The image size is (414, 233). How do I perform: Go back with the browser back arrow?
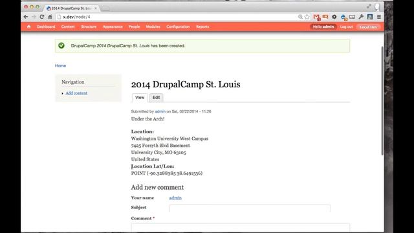point(26,17)
